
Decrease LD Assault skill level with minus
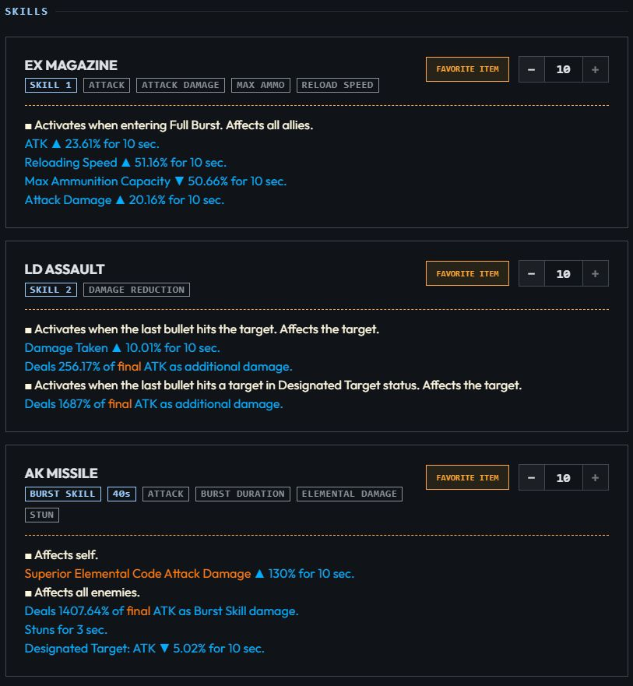click(532, 274)
